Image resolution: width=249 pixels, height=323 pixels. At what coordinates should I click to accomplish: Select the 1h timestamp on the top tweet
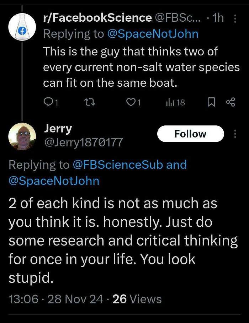[218, 17]
